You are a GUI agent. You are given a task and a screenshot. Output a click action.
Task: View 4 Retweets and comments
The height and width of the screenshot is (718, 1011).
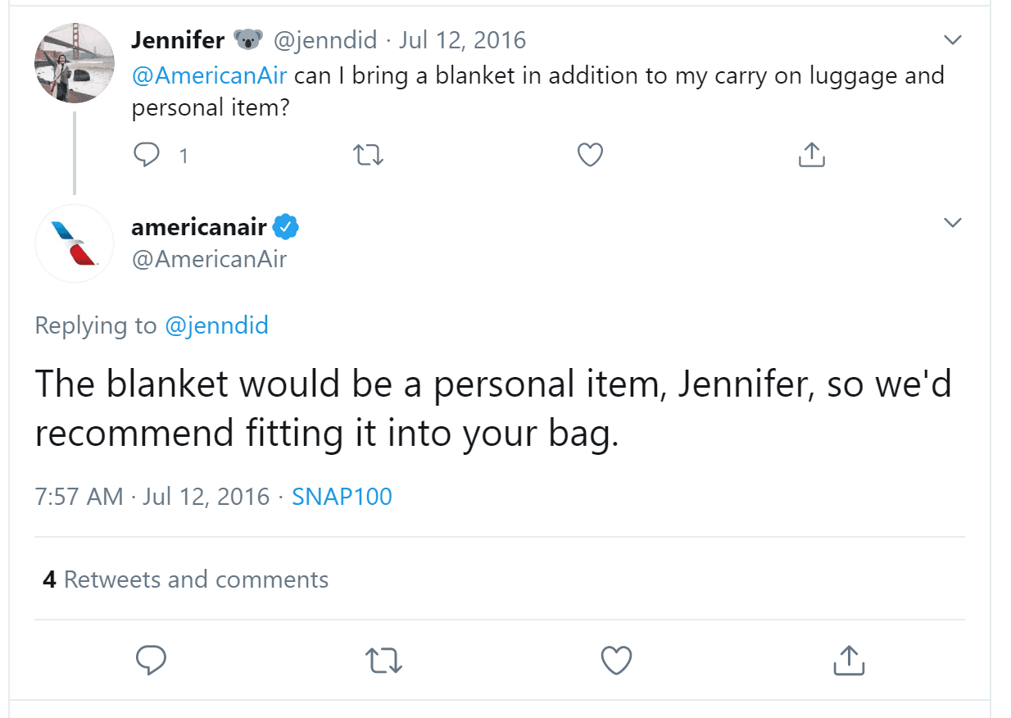(186, 579)
